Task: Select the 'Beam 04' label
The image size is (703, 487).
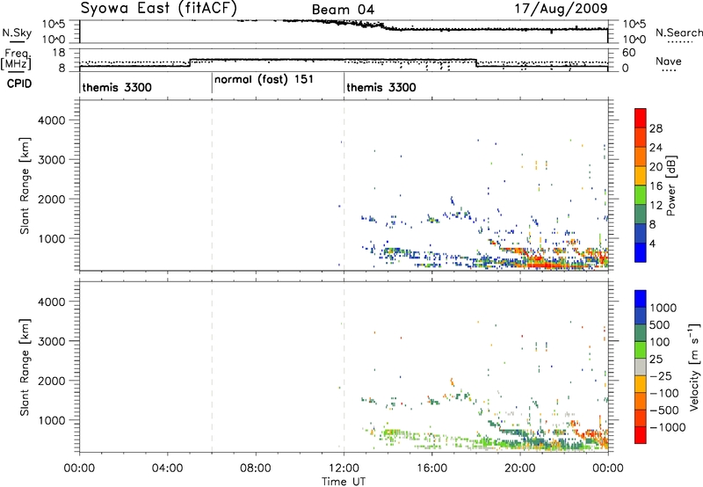Action: coord(343,10)
